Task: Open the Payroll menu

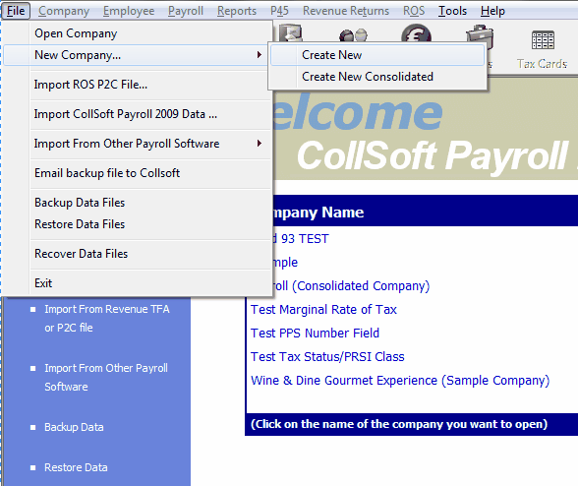Action: pos(186,11)
